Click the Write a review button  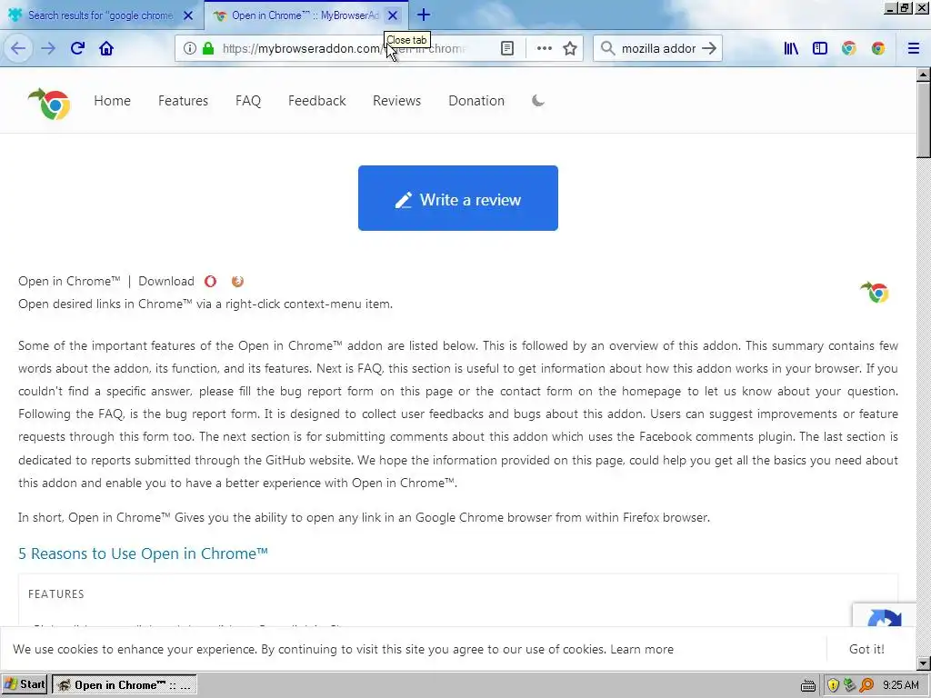pos(458,198)
